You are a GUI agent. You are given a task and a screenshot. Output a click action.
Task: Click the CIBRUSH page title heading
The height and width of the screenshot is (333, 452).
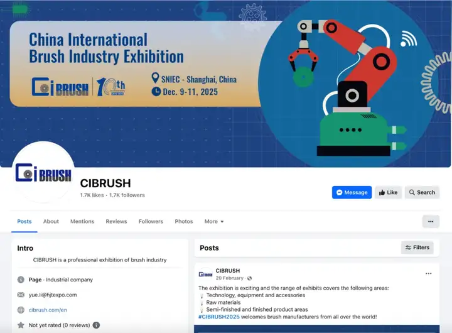(105, 183)
